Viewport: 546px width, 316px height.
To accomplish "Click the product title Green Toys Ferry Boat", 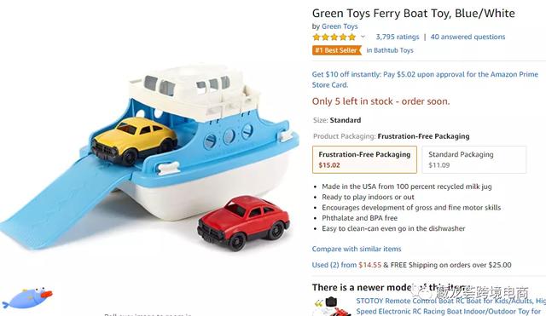I will [x=413, y=14].
